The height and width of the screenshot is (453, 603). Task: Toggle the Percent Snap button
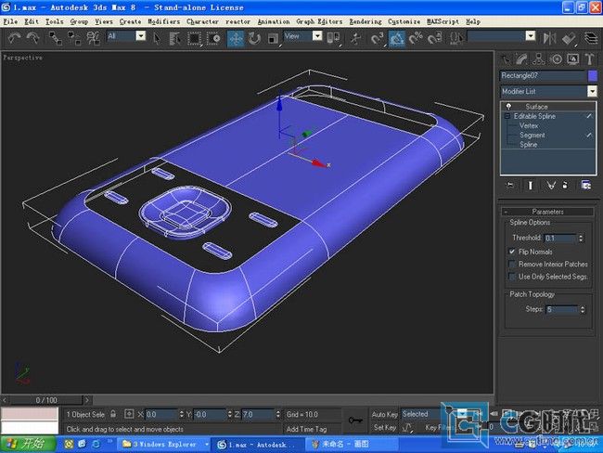(x=416, y=38)
